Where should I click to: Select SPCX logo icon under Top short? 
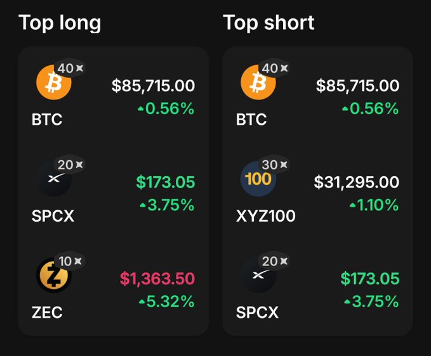coord(258,276)
